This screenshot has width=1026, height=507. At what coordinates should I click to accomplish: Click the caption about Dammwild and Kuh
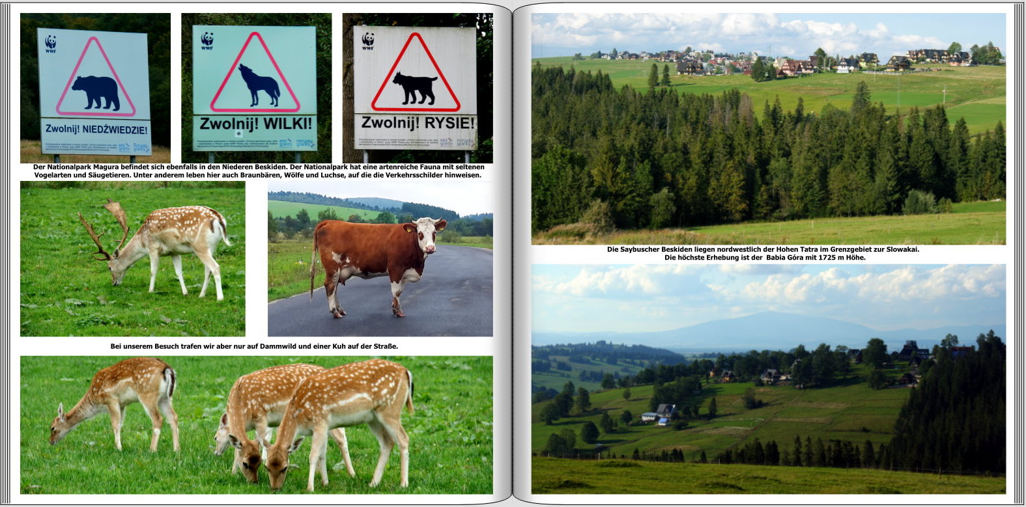(254, 346)
